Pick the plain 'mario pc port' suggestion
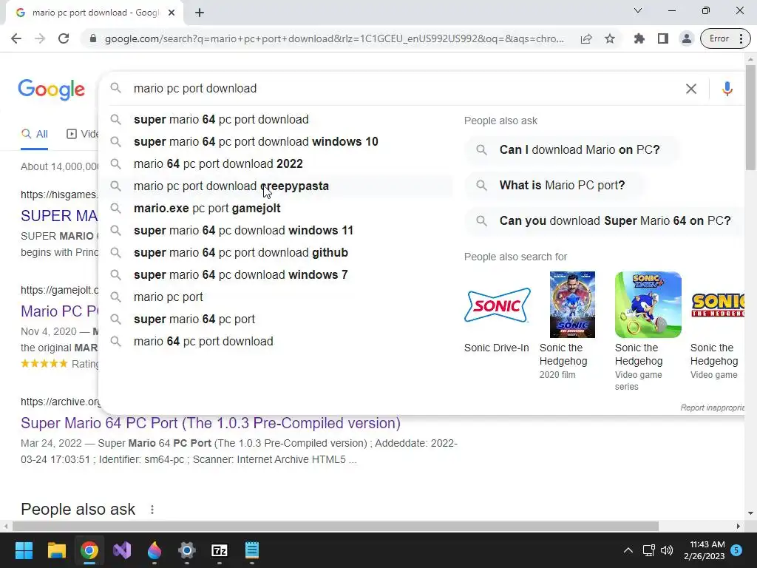Viewport: 757px width, 568px height. [x=276, y=297]
